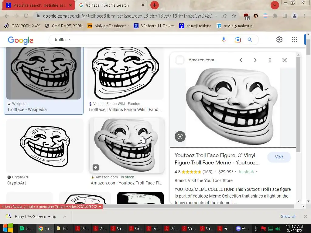Click the volume icon in system tray
The width and height of the screenshot is (311, 233).
[278, 229]
